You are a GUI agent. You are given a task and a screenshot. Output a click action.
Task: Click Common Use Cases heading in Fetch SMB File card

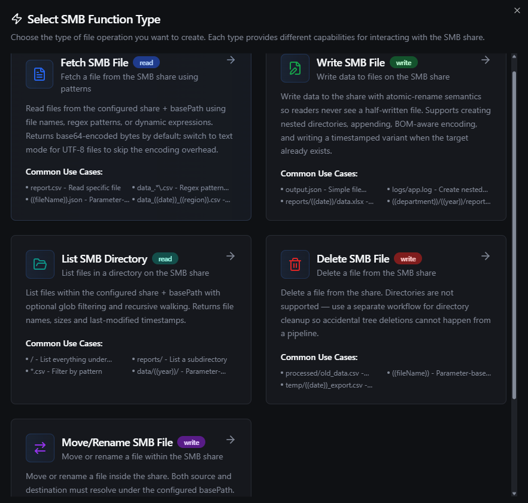[x=64, y=172]
